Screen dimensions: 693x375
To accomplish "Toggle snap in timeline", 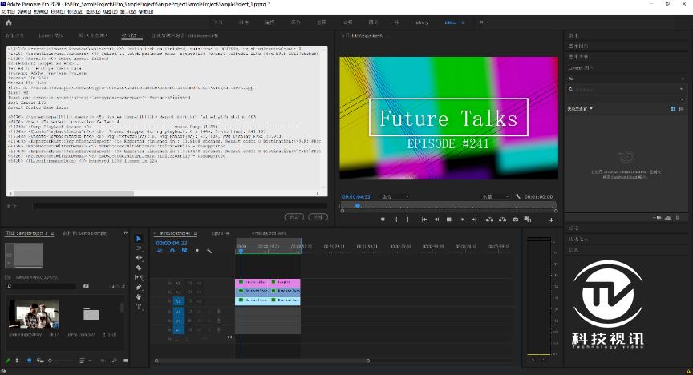I will [x=172, y=251].
